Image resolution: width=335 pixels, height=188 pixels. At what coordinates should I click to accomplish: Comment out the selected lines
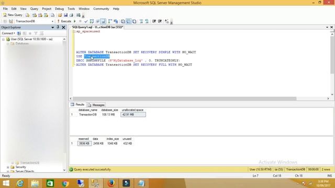point(141,21)
